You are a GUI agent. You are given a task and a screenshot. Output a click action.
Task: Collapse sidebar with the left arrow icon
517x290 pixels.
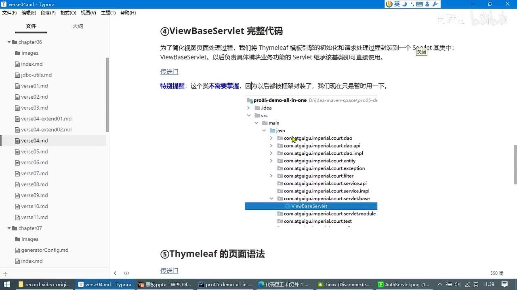point(115,273)
